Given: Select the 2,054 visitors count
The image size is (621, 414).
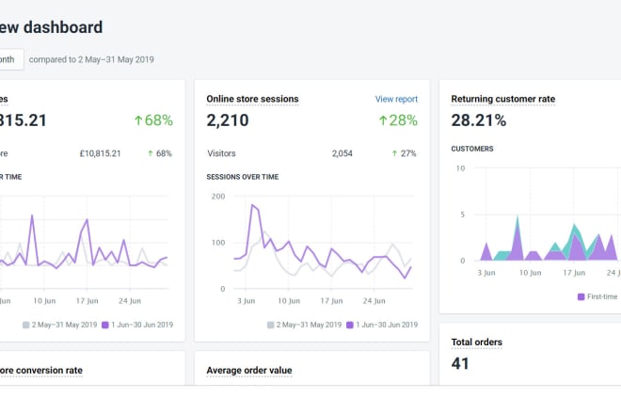Looking at the screenshot, I should pyautogui.click(x=342, y=153).
